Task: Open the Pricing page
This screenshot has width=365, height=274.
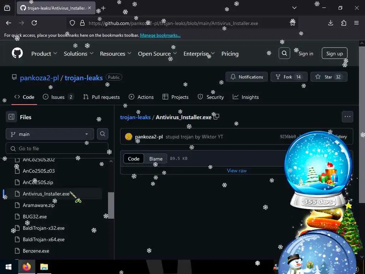Action: [230, 54]
